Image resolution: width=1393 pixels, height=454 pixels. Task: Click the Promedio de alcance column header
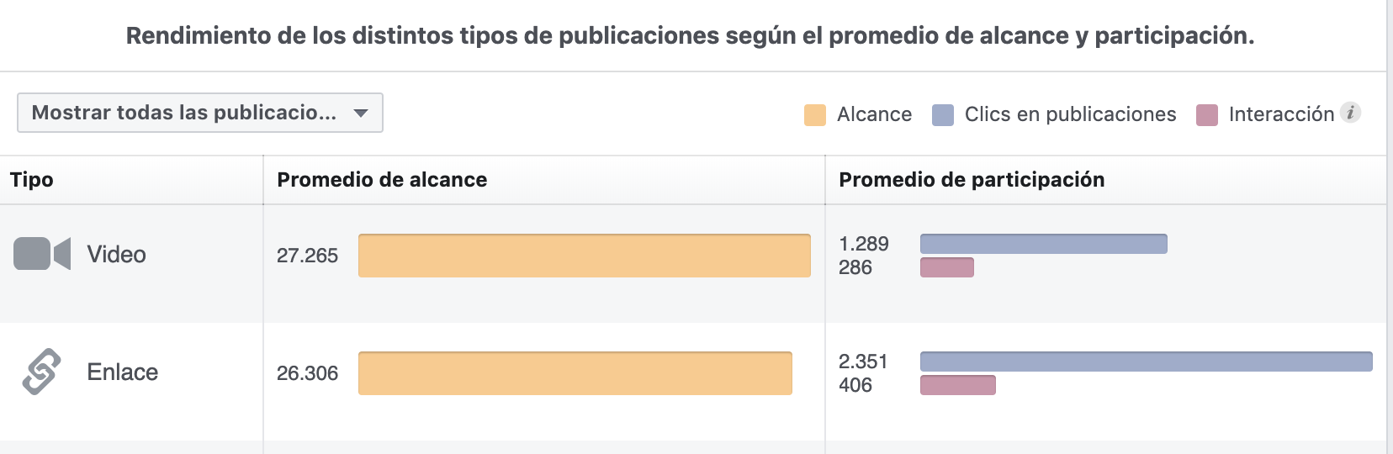[x=382, y=180]
